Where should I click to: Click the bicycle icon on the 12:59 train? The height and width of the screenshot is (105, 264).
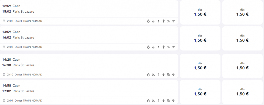168,21
